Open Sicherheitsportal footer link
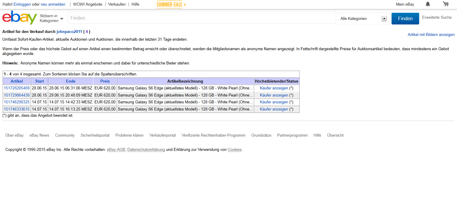 click(x=95, y=135)
